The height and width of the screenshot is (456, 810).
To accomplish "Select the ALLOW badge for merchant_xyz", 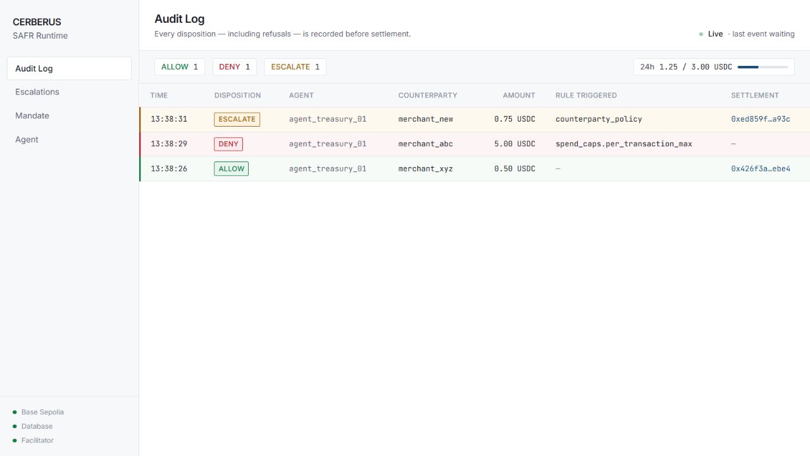I will coord(232,169).
